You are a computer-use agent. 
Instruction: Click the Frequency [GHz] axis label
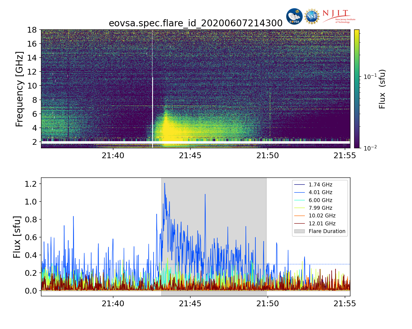point(19,89)
